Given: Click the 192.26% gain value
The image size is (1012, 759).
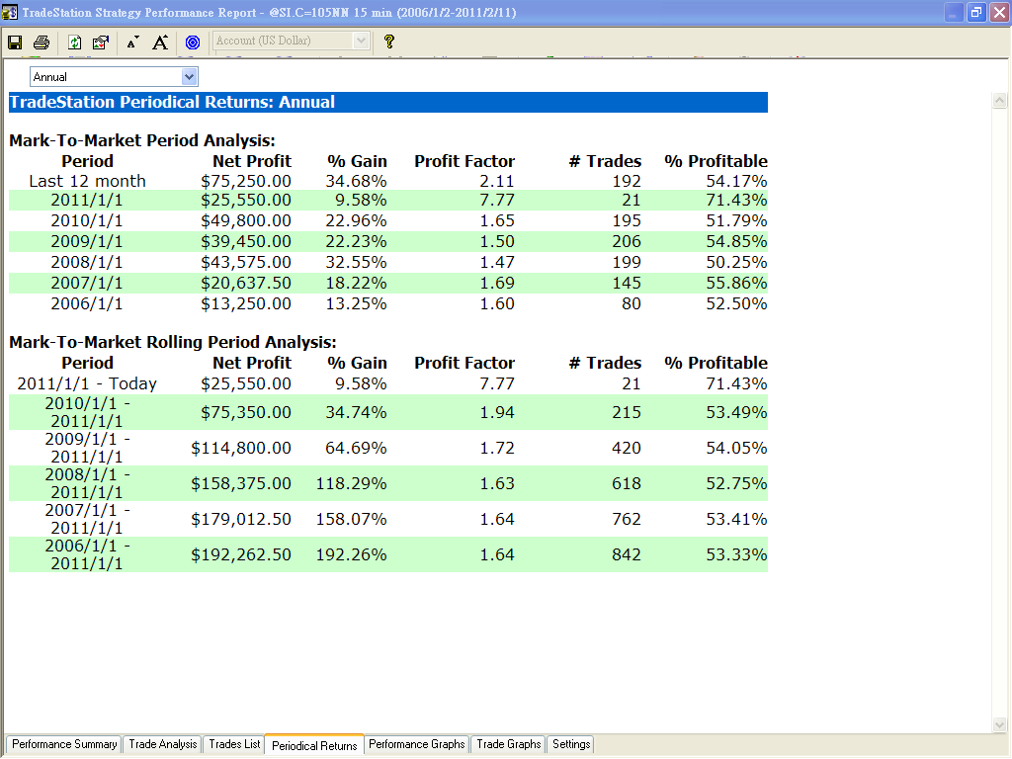Looking at the screenshot, I should (351, 554).
